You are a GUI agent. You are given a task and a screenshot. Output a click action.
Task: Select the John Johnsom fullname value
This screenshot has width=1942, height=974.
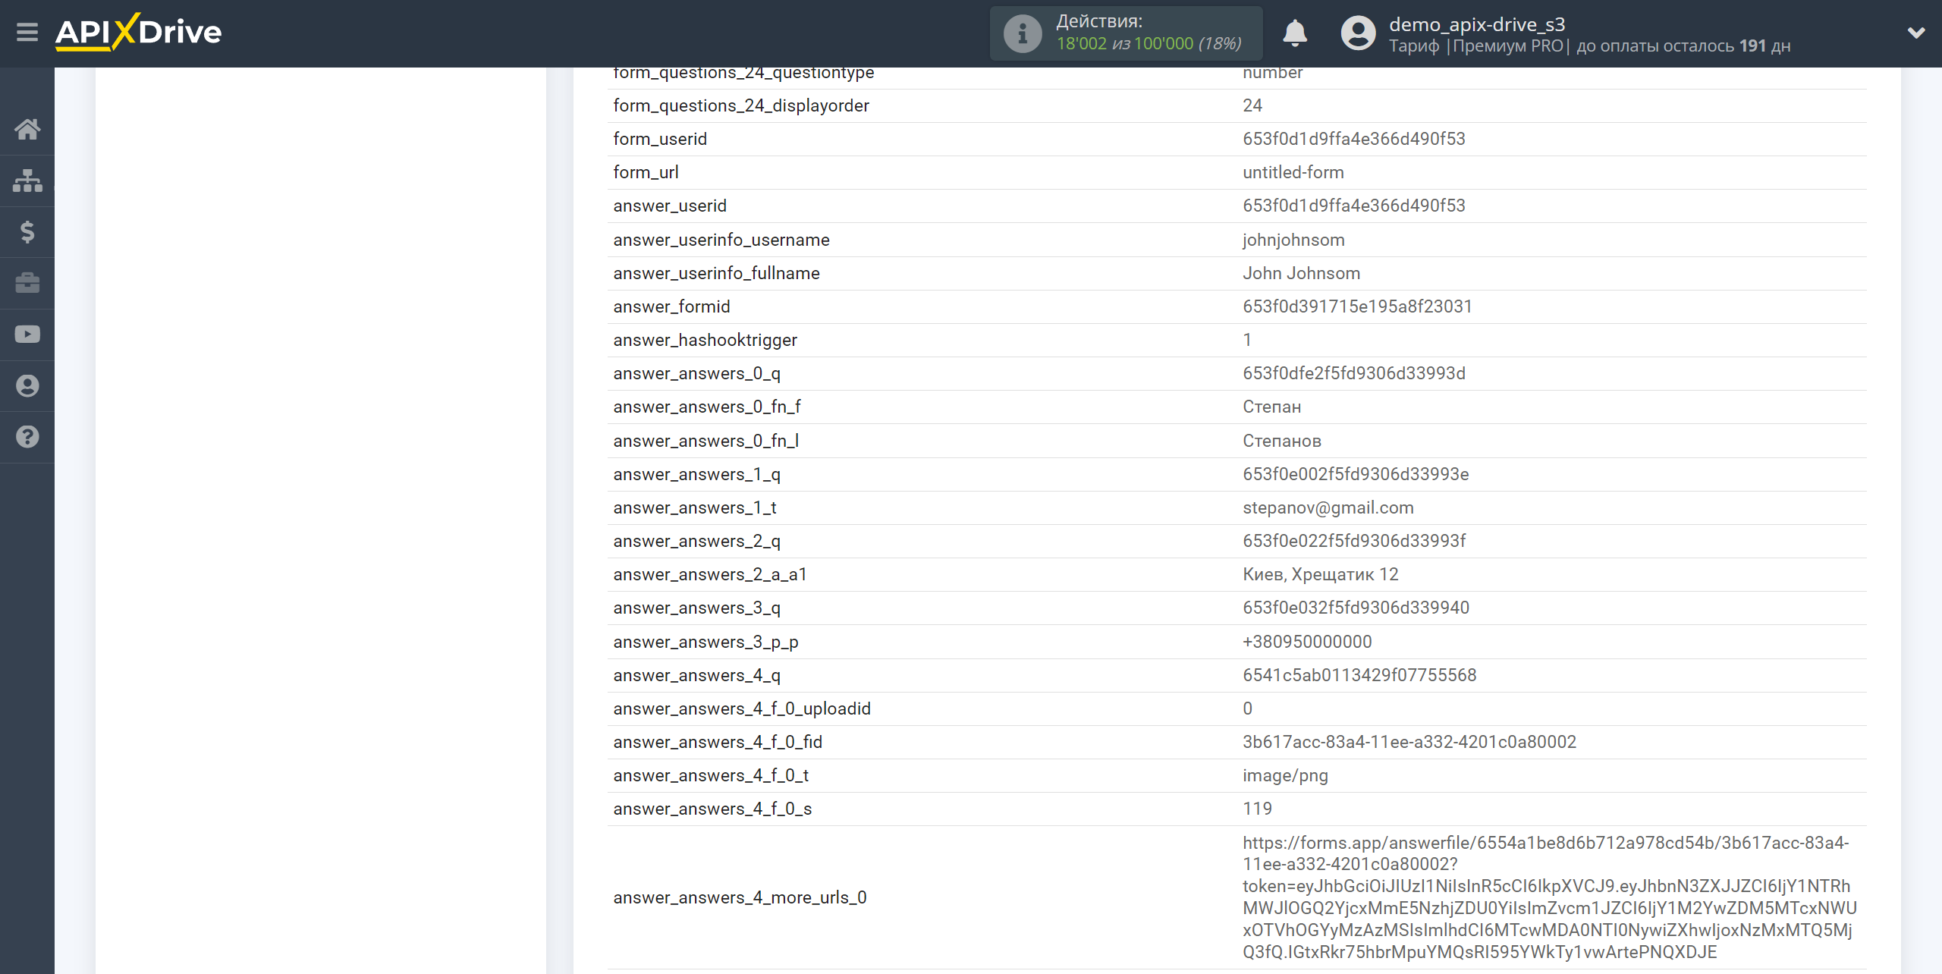tap(1301, 273)
